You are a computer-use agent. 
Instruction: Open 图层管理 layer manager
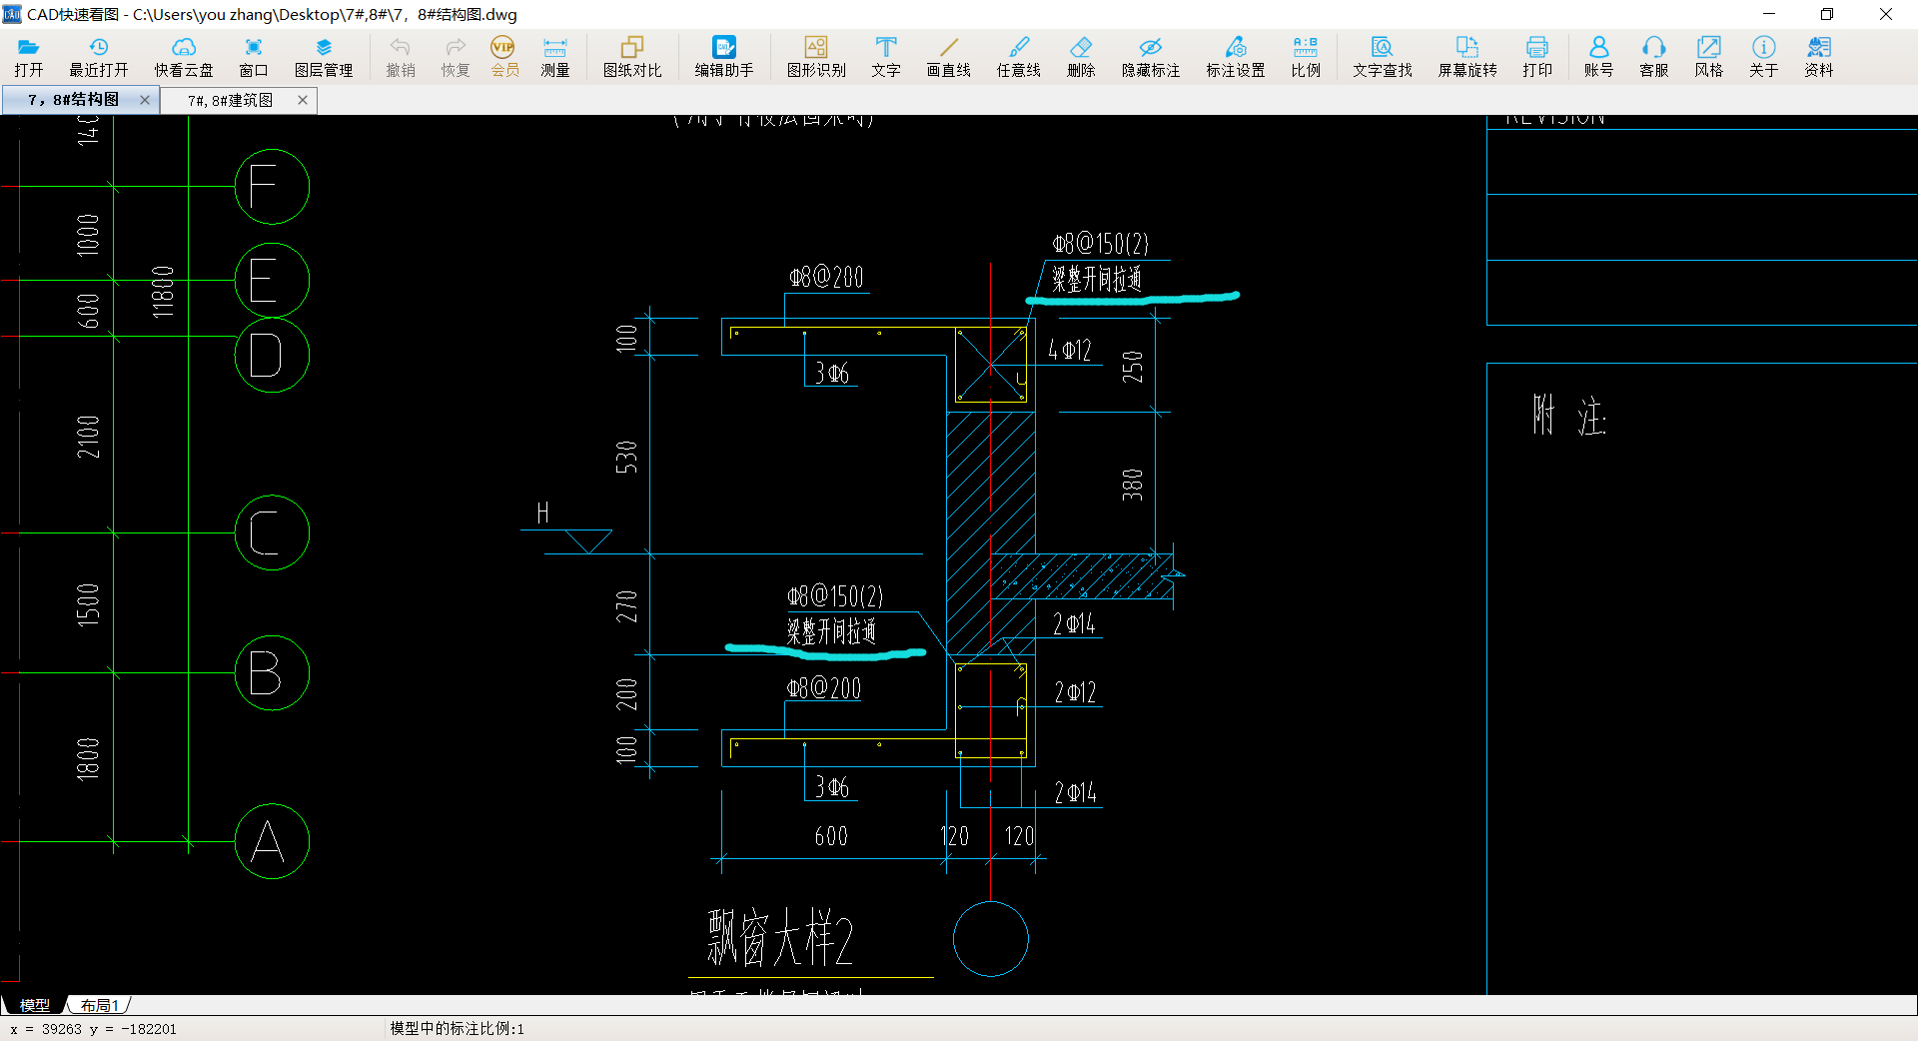pyautogui.click(x=324, y=57)
